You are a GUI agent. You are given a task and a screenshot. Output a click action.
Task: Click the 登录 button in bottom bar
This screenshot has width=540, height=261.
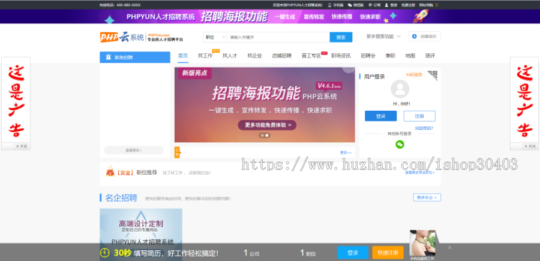coord(353,253)
